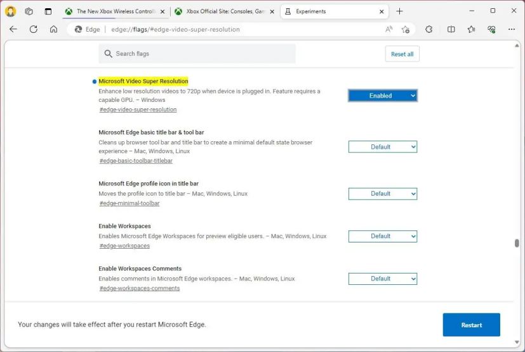Select the Experiments tab

click(x=335, y=11)
